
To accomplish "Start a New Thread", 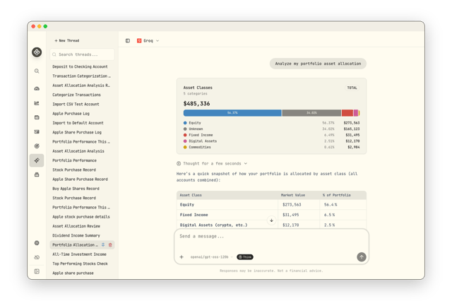I will (67, 41).
